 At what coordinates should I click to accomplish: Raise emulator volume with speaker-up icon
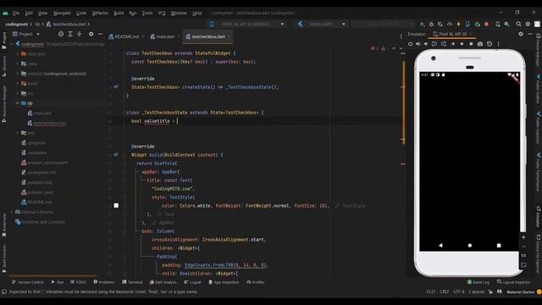click(x=418, y=44)
